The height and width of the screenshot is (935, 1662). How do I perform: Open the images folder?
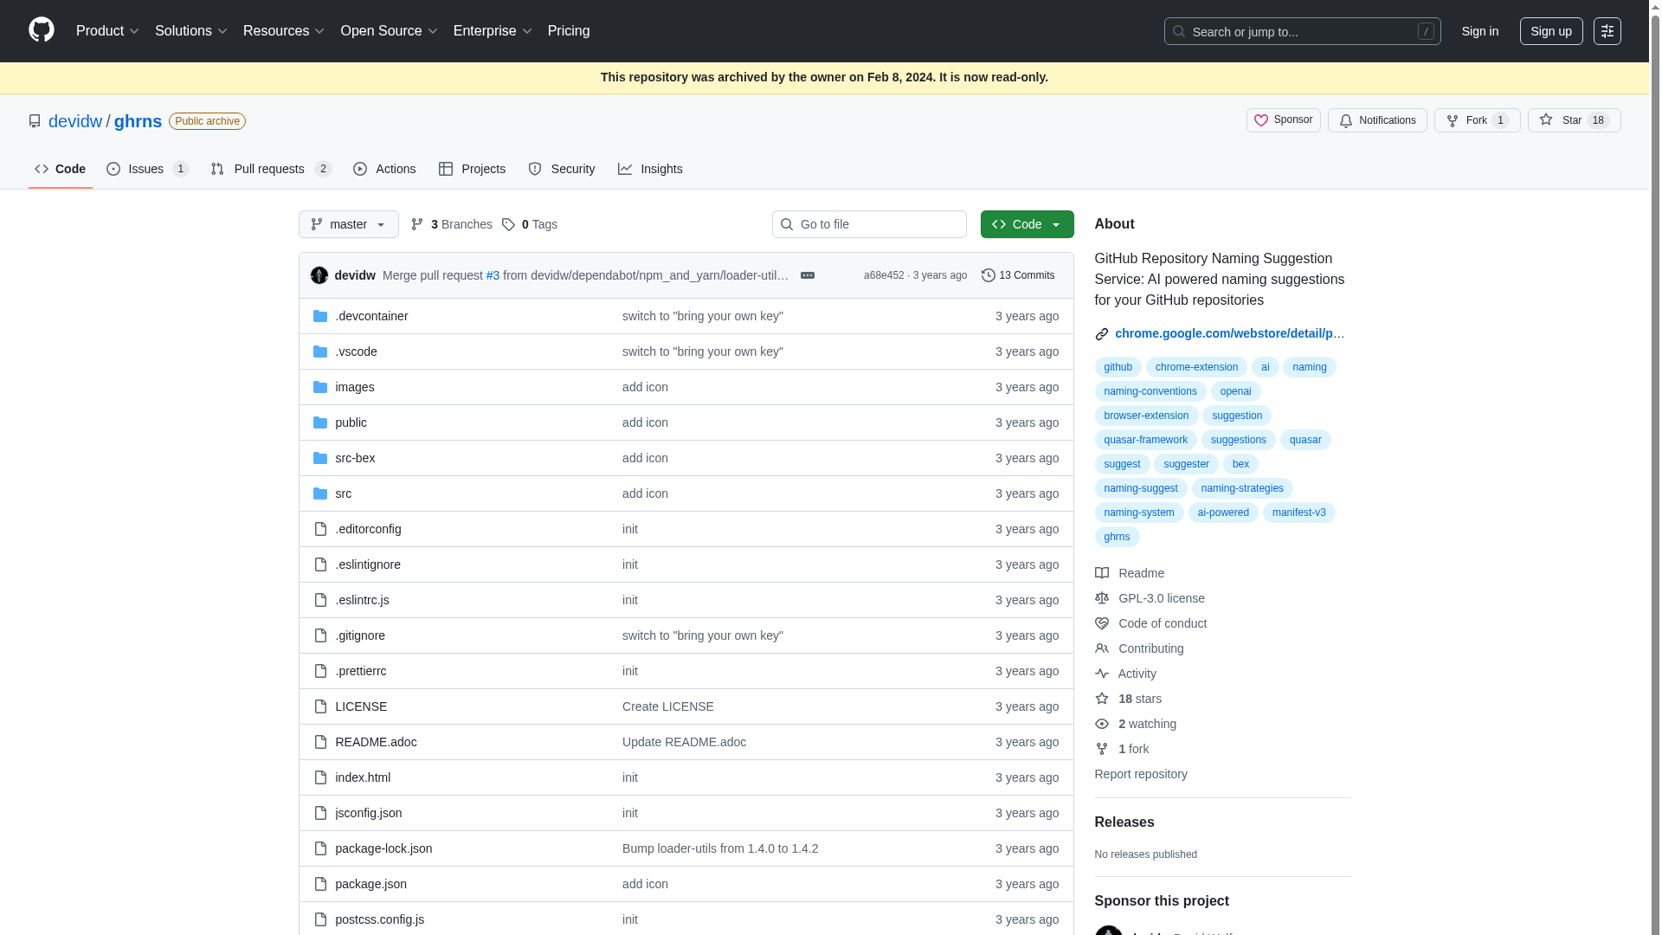(355, 387)
